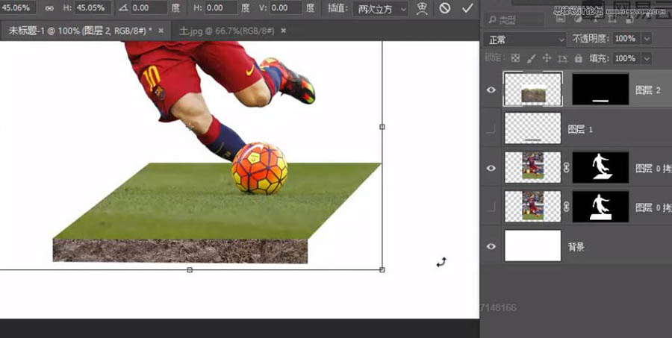The image size is (672, 338).
Task: Switch to warp mode icon in options bar
Action: 422,8
